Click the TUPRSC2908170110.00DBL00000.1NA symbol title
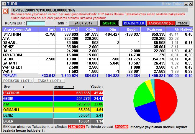Screen dimensions: 195x134 pos(43,10)
